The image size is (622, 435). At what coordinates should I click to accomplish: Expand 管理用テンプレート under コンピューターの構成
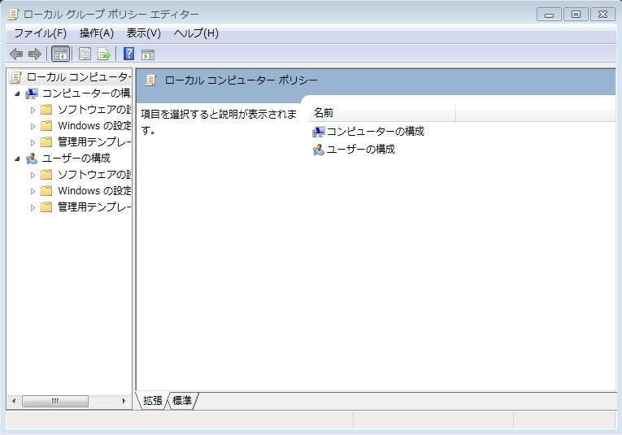[33, 143]
